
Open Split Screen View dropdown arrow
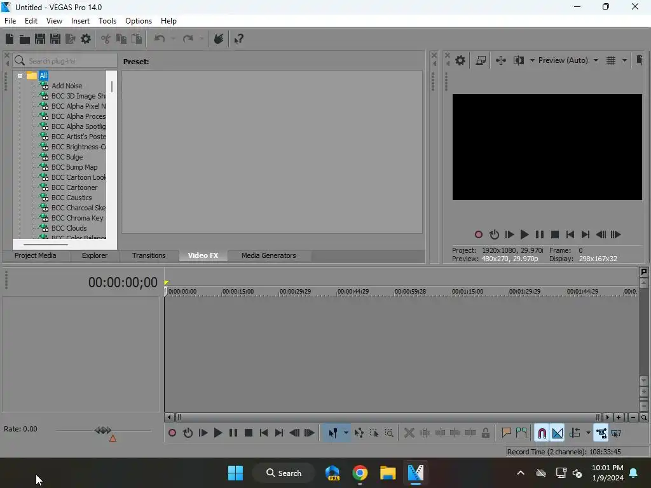[532, 60]
